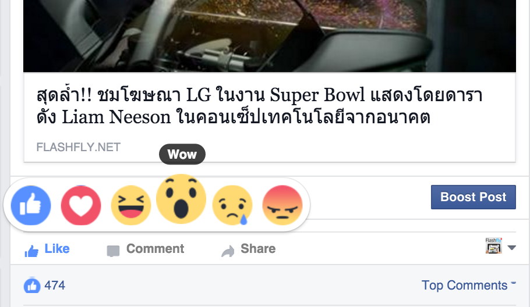Open the Top Comments sorting dropdown
This screenshot has width=530, height=307.
click(x=468, y=285)
